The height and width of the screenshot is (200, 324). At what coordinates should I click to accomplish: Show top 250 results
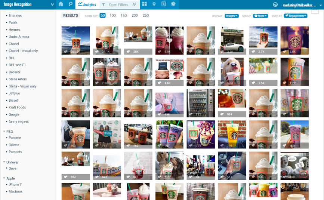pos(146,15)
